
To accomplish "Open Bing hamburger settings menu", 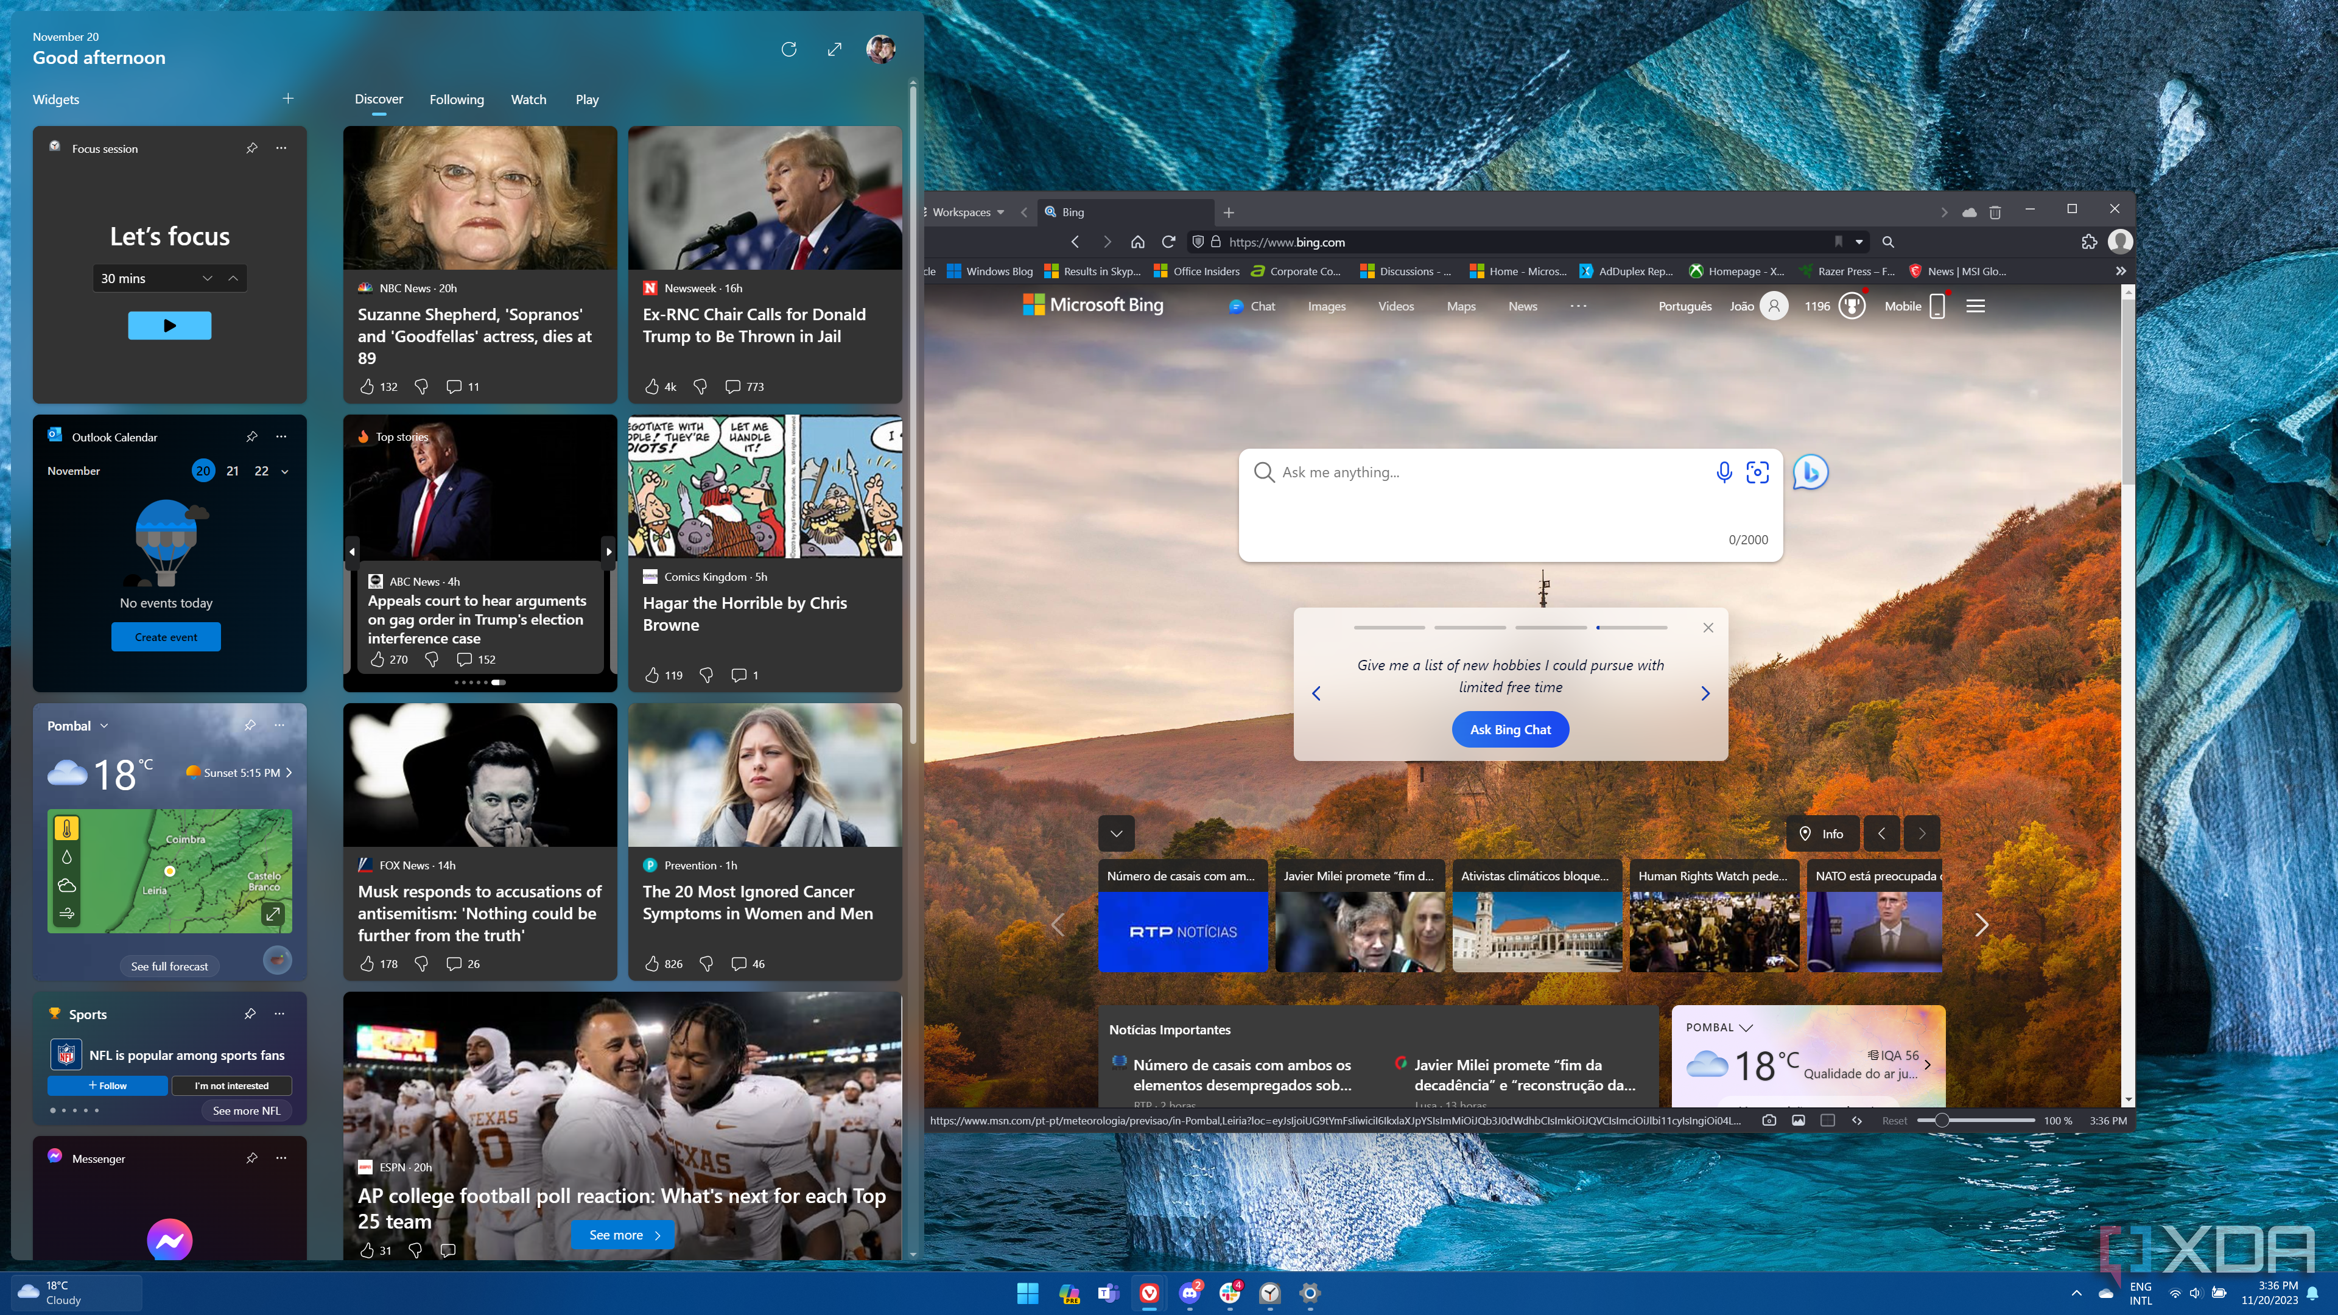I will (x=1975, y=307).
